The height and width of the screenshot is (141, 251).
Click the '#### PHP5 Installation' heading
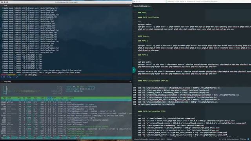click(x=149, y=17)
